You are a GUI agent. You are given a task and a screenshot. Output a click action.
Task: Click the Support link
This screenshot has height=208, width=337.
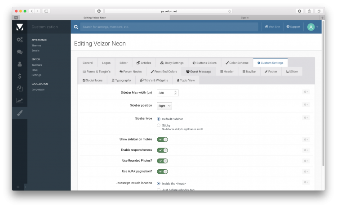point(293,27)
